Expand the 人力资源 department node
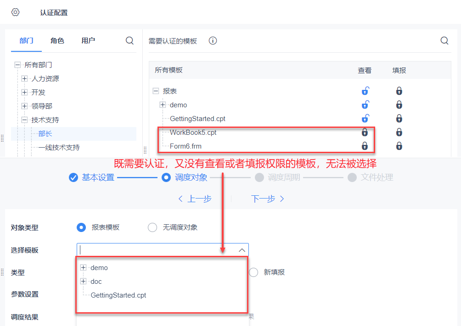This screenshot has height=326, width=461. tap(25, 79)
